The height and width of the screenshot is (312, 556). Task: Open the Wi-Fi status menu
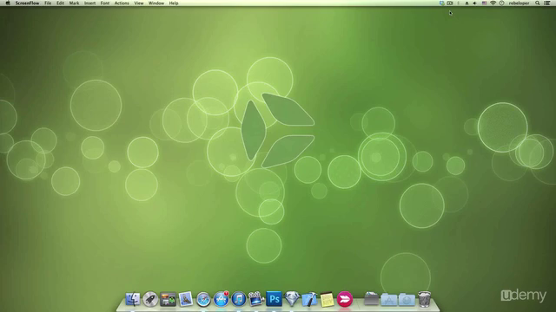click(493, 3)
